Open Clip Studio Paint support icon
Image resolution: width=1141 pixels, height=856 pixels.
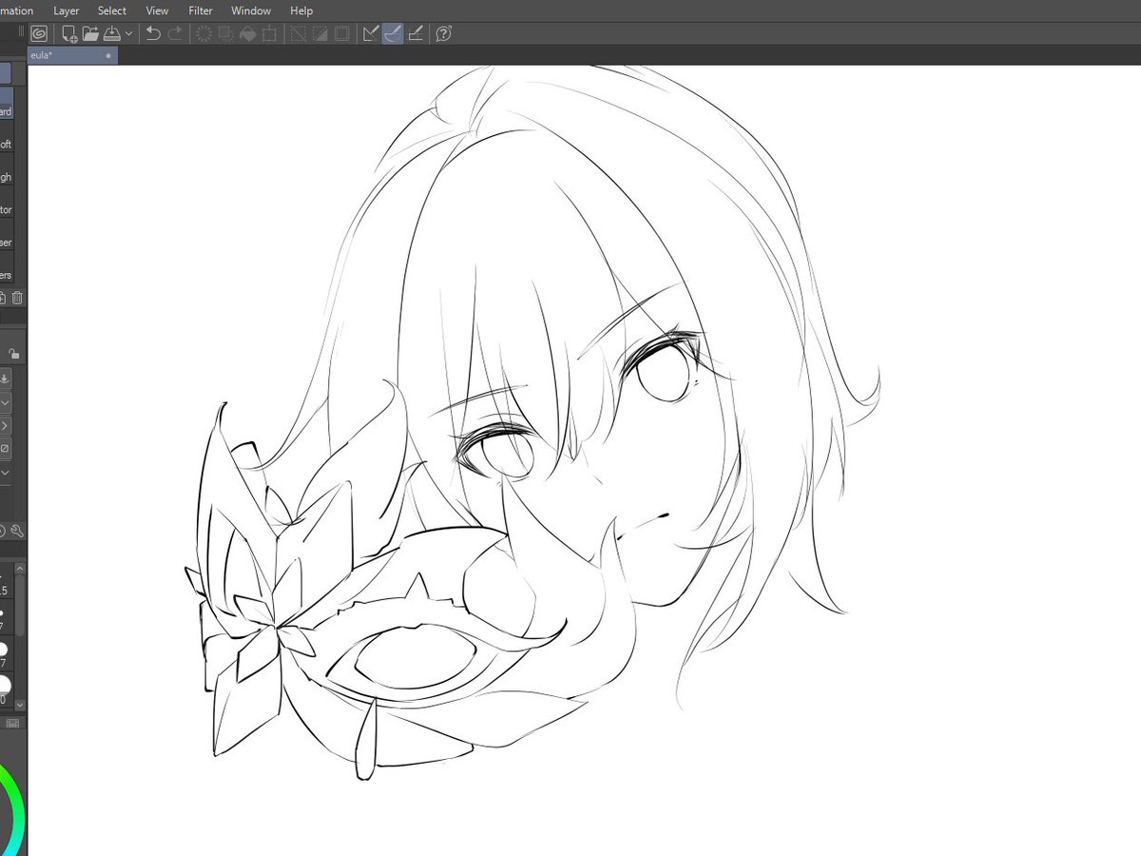(443, 33)
